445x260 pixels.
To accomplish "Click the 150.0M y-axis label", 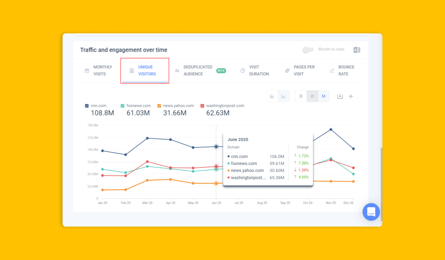I will click(93, 125).
